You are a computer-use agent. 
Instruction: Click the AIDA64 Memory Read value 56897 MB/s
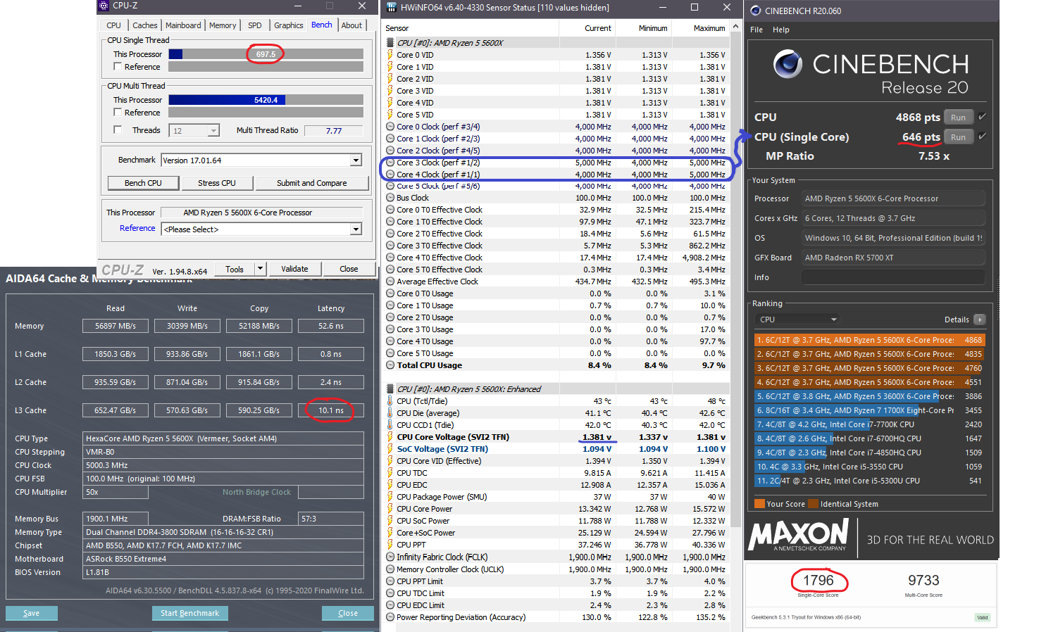pos(116,326)
